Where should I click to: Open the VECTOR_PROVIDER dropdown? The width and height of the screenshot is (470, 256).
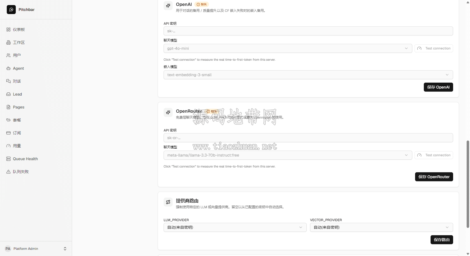click(382, 227)
